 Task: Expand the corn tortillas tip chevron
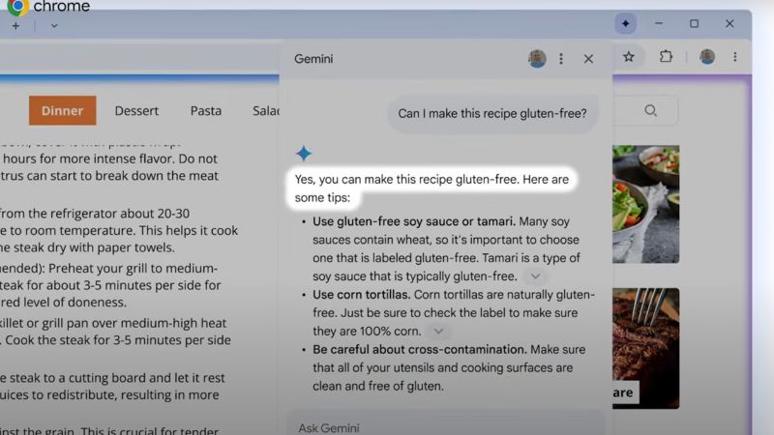click(438, 331)
